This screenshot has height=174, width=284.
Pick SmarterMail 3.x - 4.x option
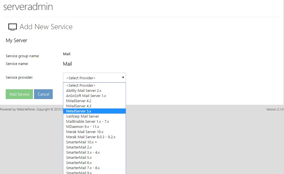tap(94, 153)
